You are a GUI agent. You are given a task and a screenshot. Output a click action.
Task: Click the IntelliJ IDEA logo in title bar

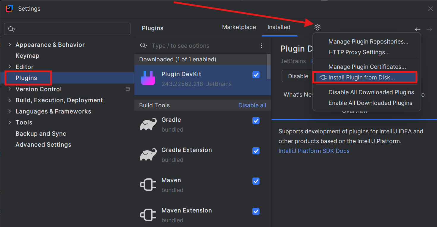tap(9, 9)
